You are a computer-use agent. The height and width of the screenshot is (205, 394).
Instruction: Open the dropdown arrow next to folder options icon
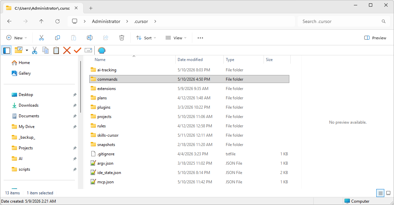point(27,50)
